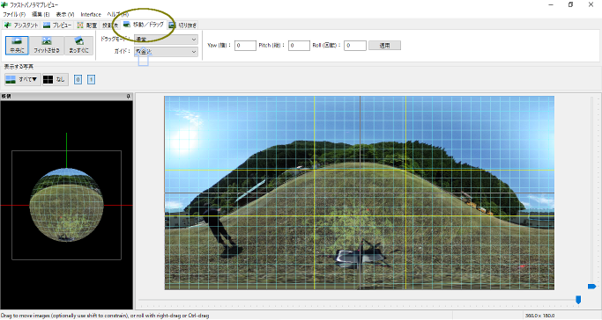This screenshot has height=320, width=602.
Task: Select the 切り抜き crop tab
Action: (183, 25)
